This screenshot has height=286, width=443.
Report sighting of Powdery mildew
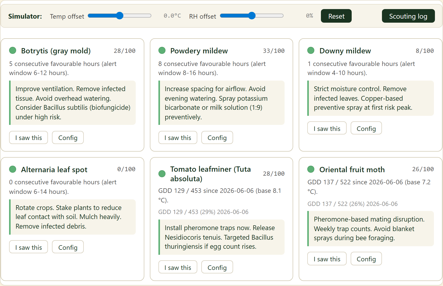[178, 138]
